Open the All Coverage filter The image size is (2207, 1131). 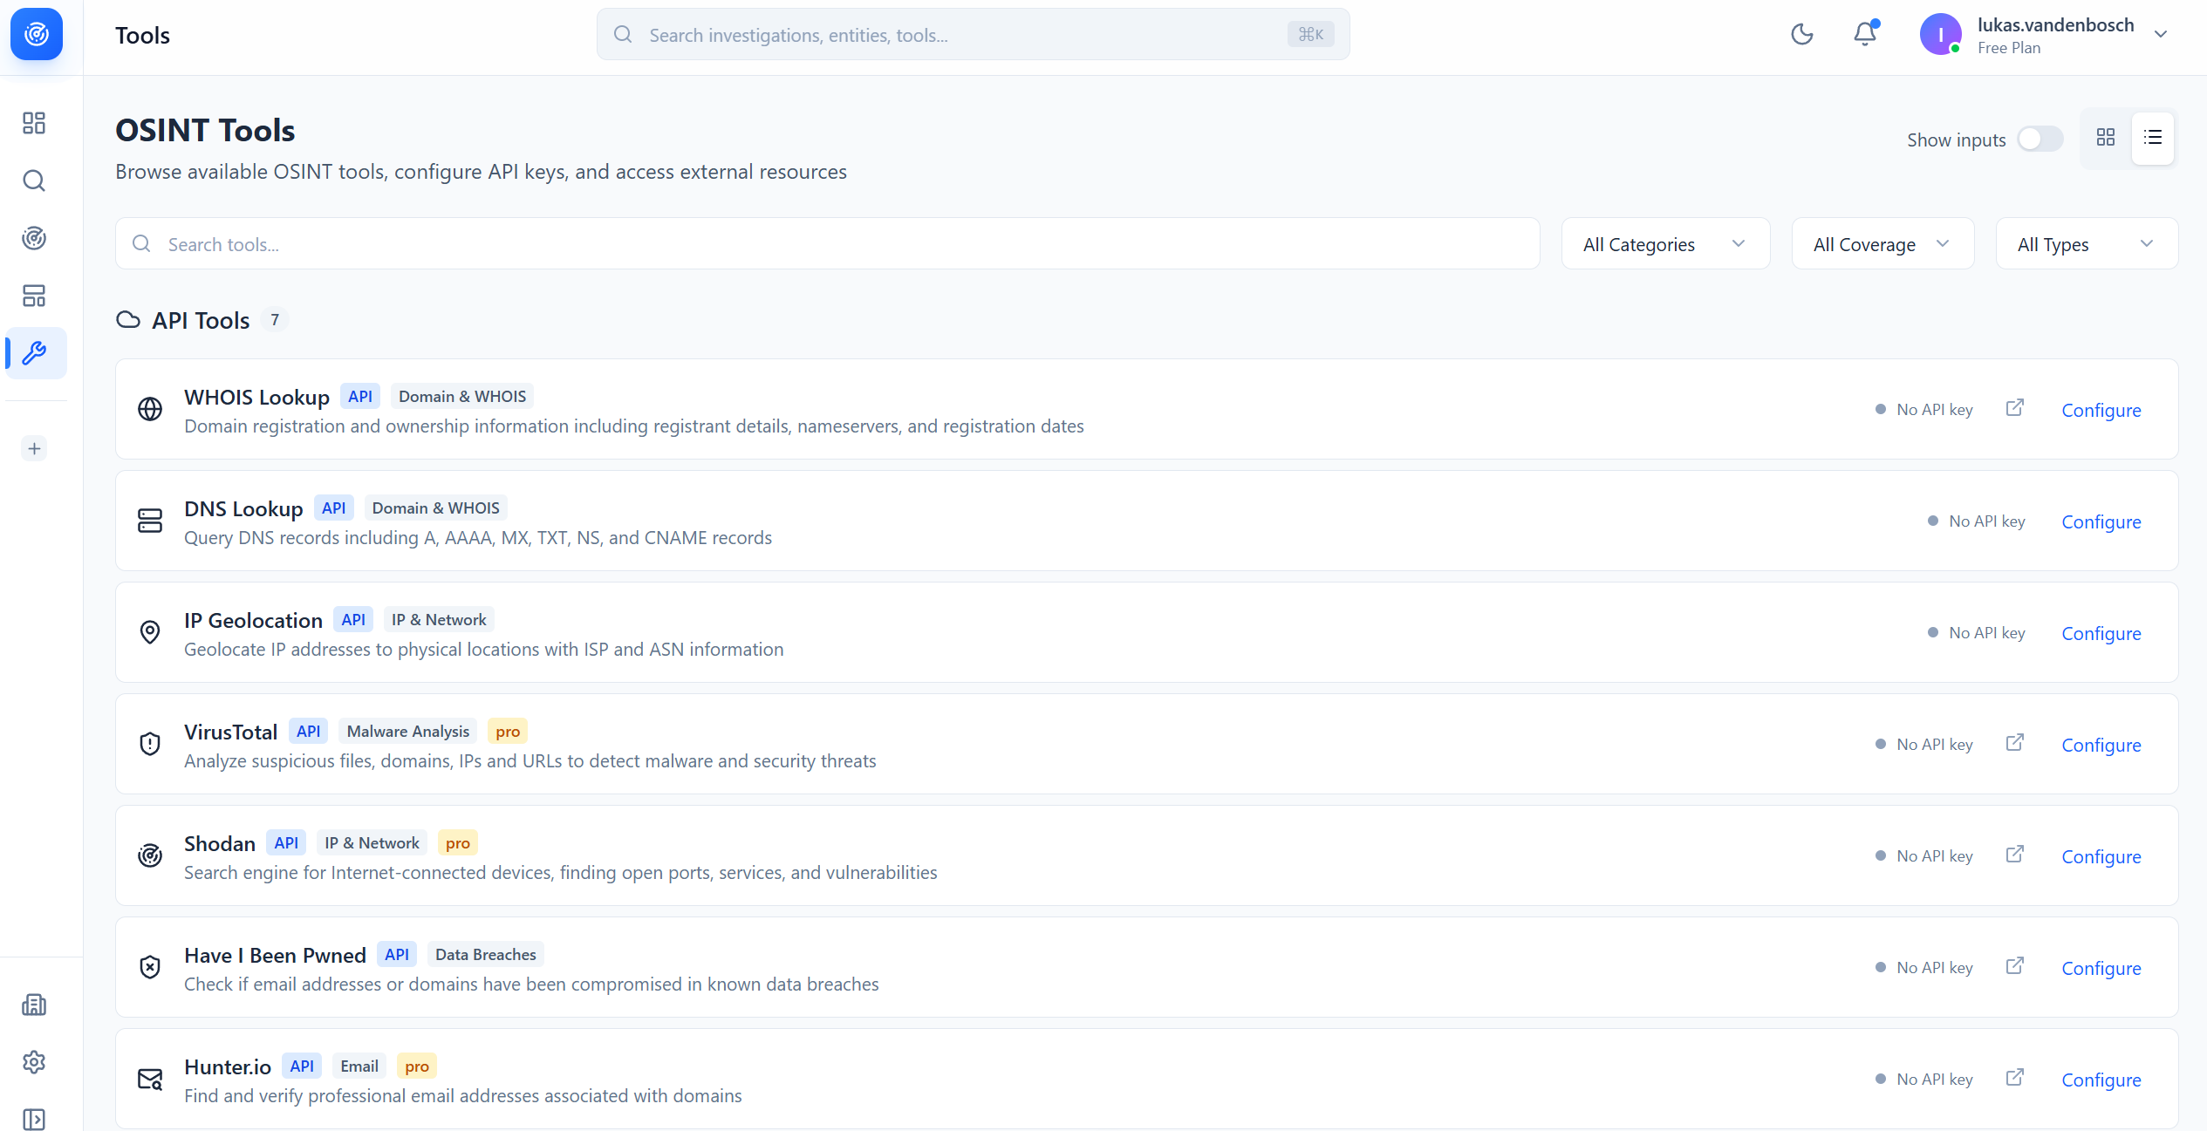[1881, 243]
